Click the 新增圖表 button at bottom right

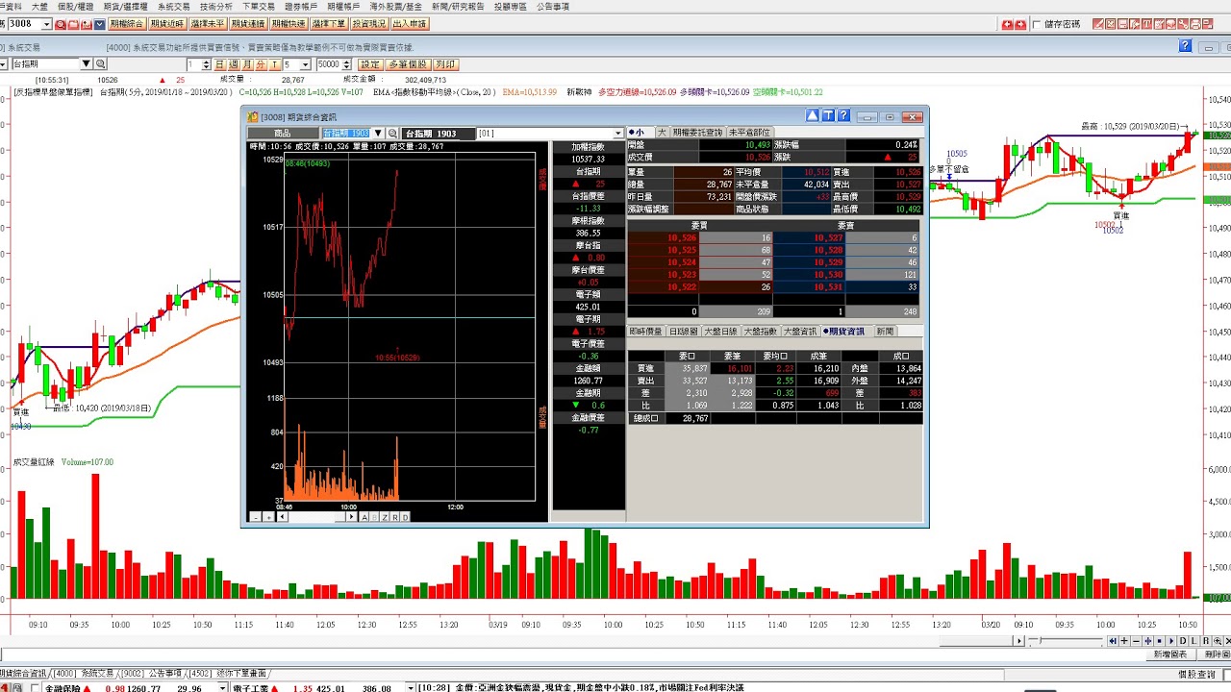coord(1170,655)
